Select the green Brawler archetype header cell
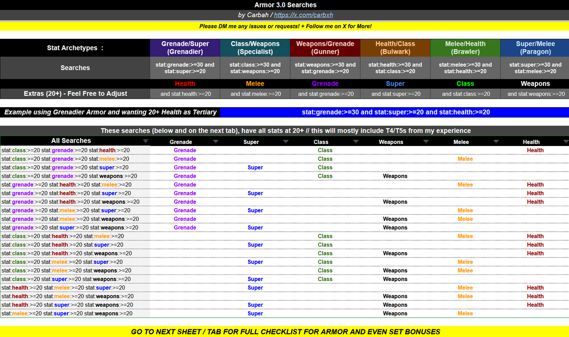Image resolution: width=569 pixels, height=337 pixels. click(465, 47)
